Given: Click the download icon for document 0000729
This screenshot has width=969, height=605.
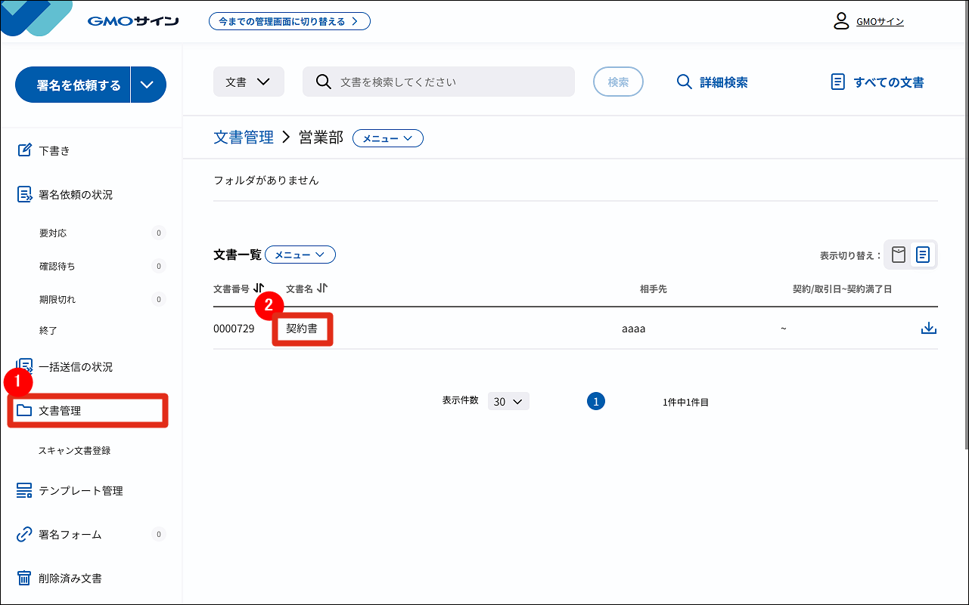Looking at the screenshot, I should tap(929, 329).
